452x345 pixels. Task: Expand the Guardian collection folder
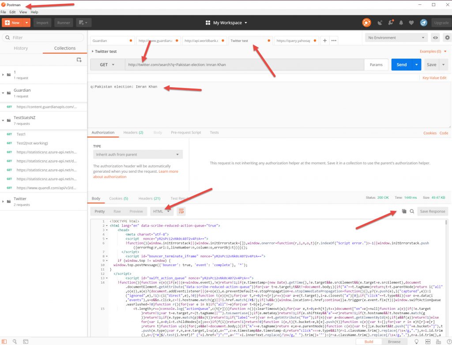point(4,93)
